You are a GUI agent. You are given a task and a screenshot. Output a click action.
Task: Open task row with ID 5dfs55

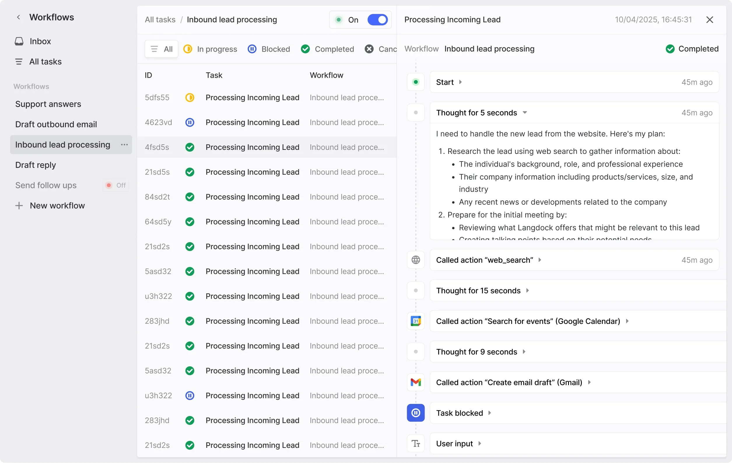252,98
